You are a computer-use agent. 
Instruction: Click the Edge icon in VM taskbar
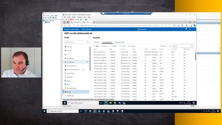click(x=106, y=103)
